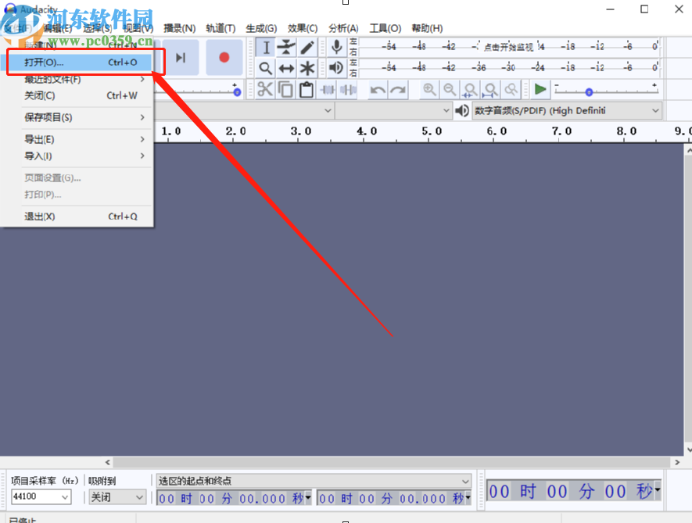Expand the 导入(I) submenu
The height and width of the screenshot is (523, 692).
click(77, 156)
